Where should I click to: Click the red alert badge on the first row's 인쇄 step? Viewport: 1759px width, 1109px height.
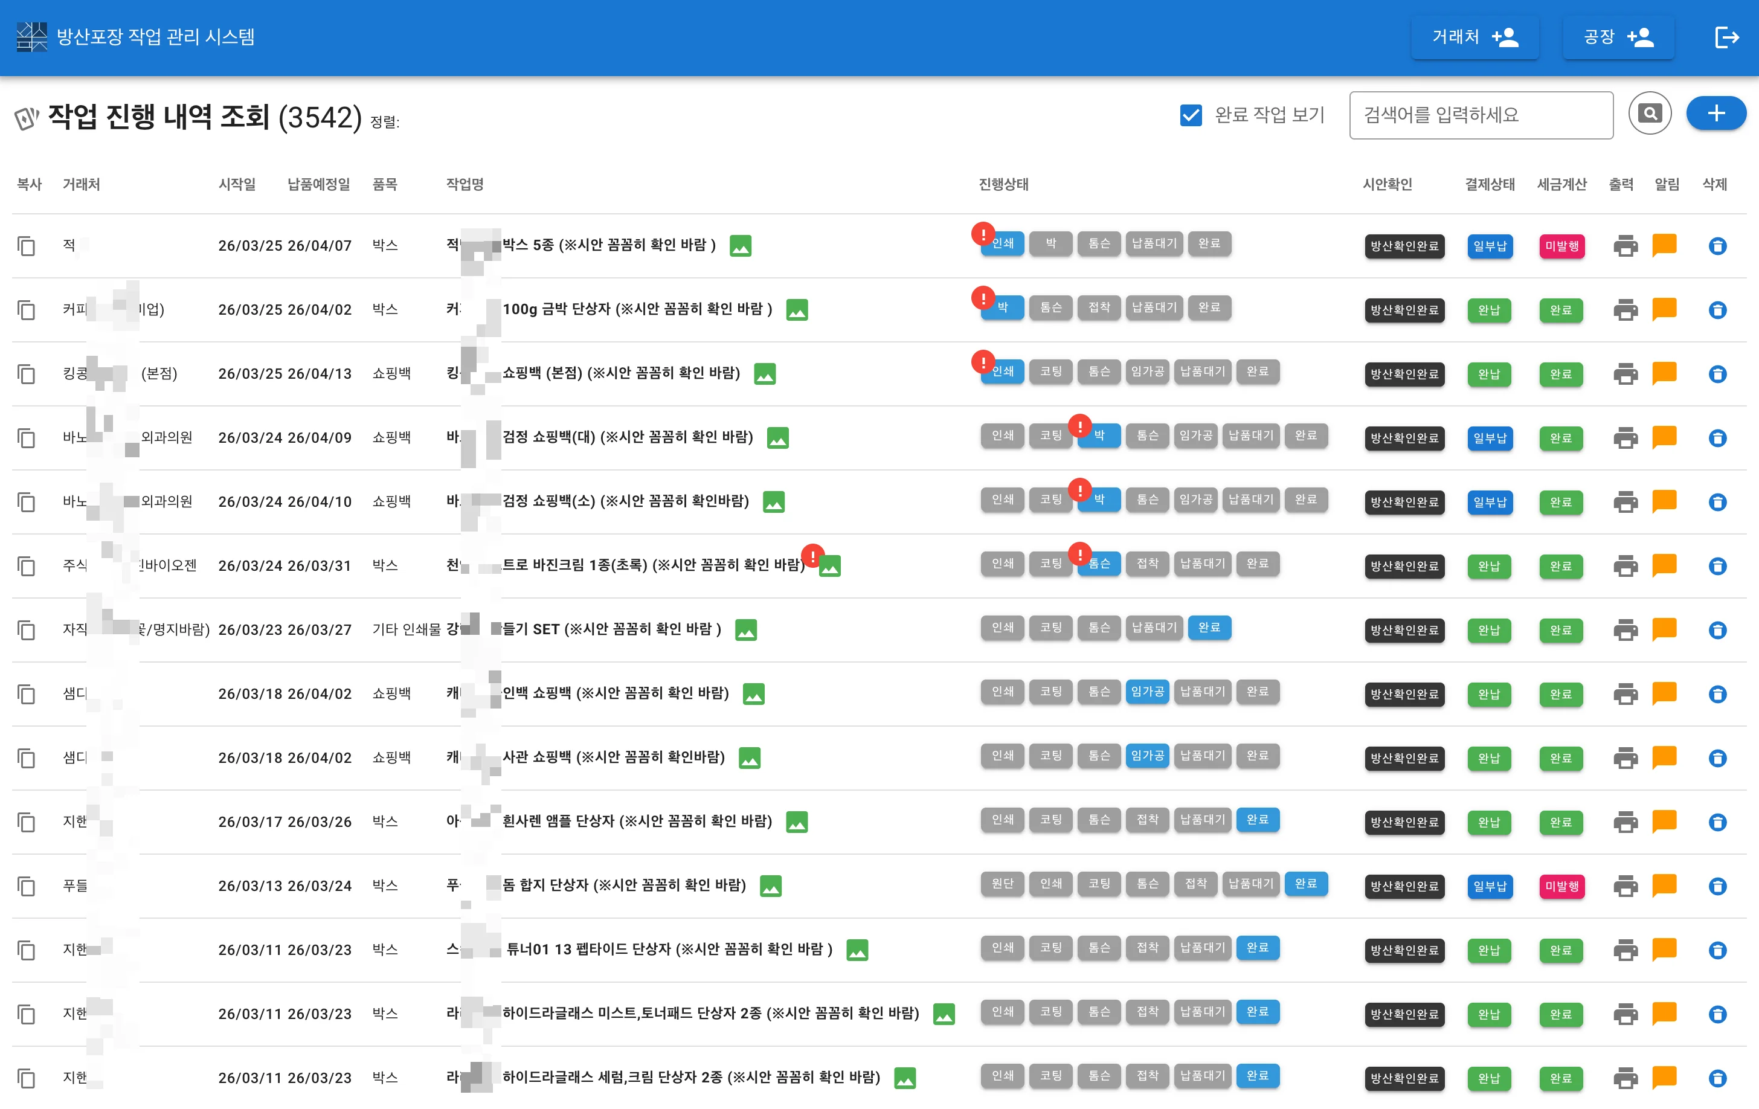tap(983, 234)
